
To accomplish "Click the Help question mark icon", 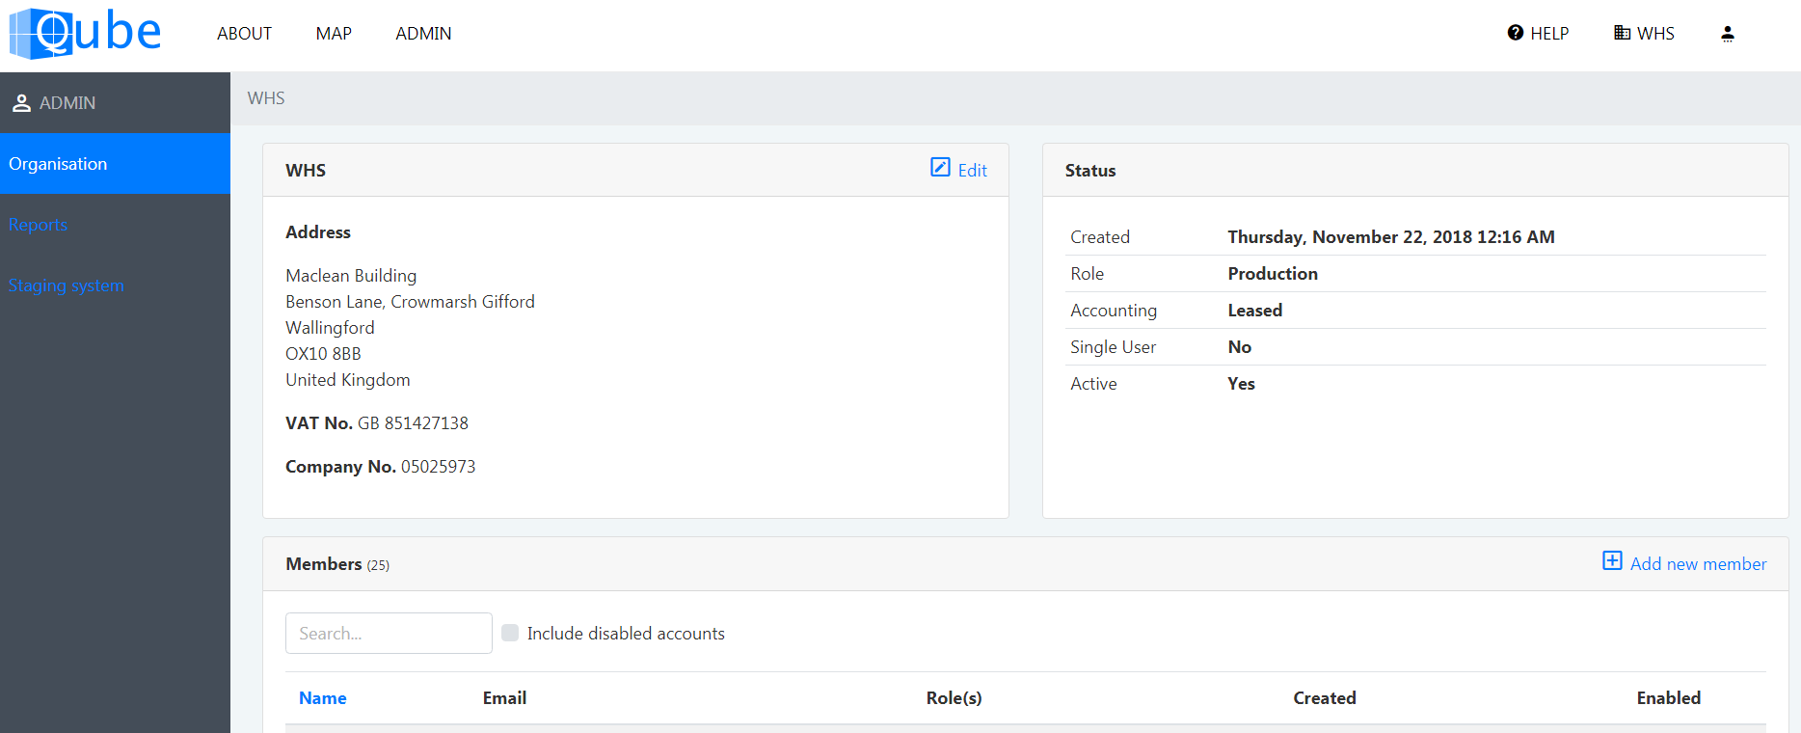I will pyautogui.click(x=1515, y=33).
